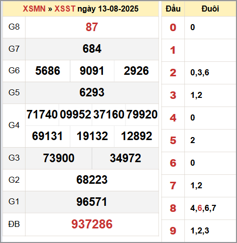Click G6 result 5686
The height and width of the screenshot is (243, 237).
(48, 71)
